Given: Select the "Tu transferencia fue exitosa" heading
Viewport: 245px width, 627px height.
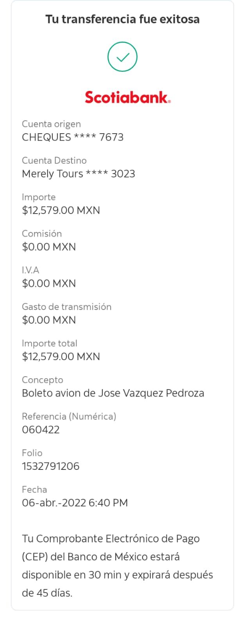Looking at the screenshot, I should (x=122, y=19).
